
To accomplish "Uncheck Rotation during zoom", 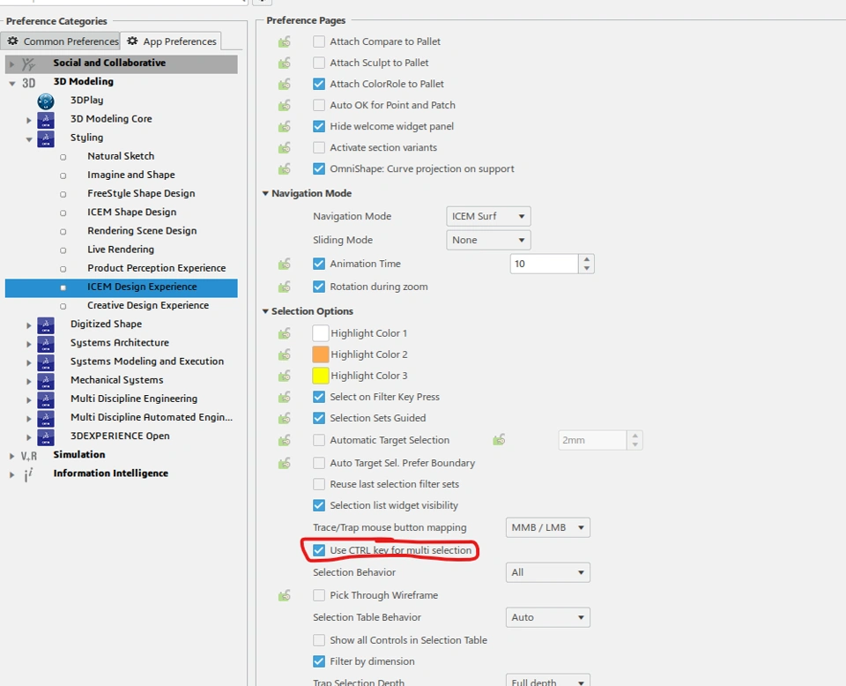I will pos(319,287).
